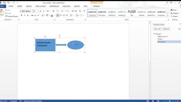Toggle Align Left formatting
Image resolution: width=181 pixels, height=102 pixels.
[x=58, y=15]
